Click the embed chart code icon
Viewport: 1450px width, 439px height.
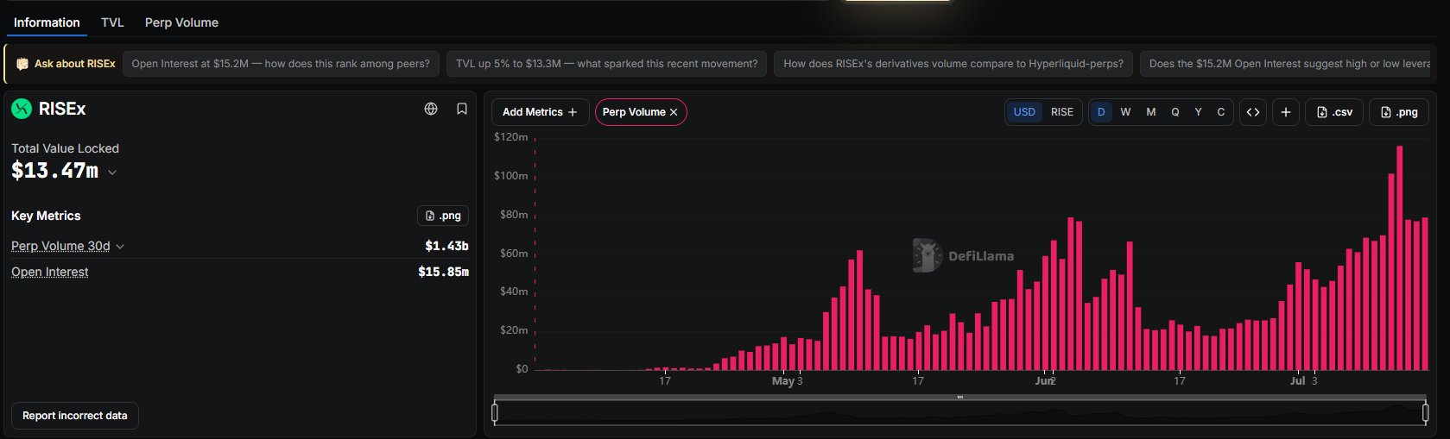(x=1253, y=112)
